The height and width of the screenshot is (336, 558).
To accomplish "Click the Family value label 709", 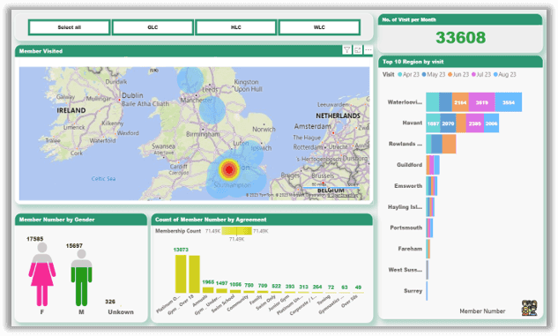I will pyautogui.click(x=263, y=286).
